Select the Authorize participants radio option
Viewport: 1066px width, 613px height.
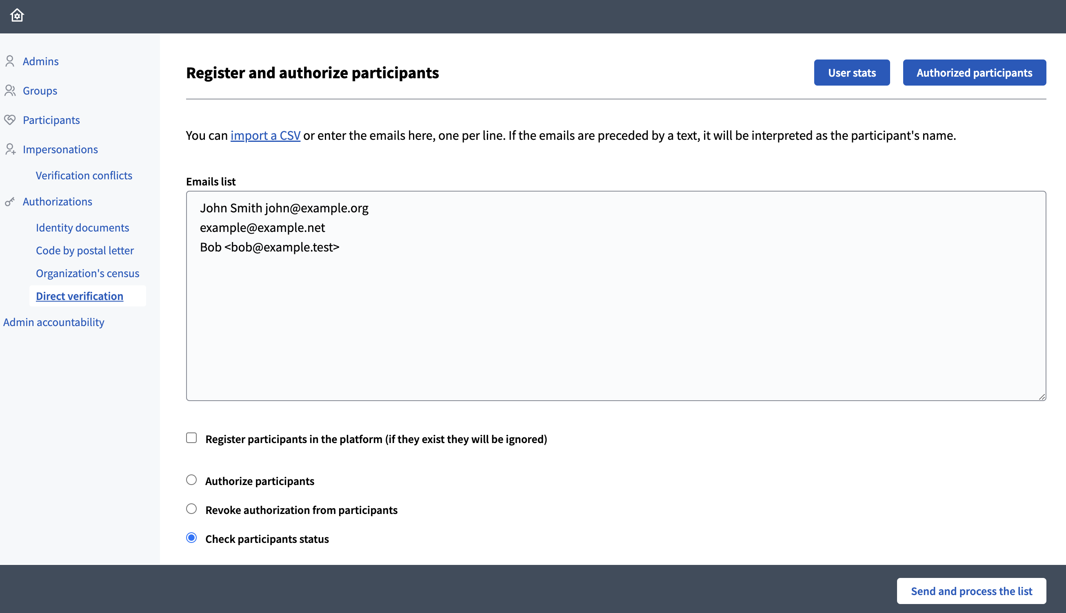click(x=191, y=480)
